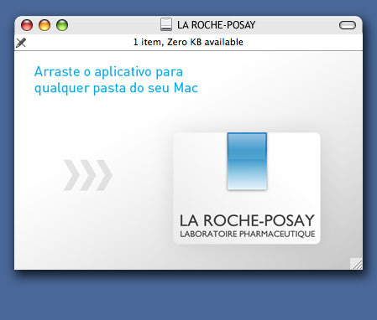Zoom window with the green button
This screenshot has width=377, height=320.
(62, 25)
